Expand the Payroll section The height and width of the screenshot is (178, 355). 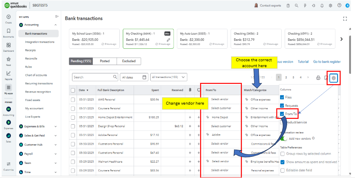pyautogui.click(x=56, y=154)
